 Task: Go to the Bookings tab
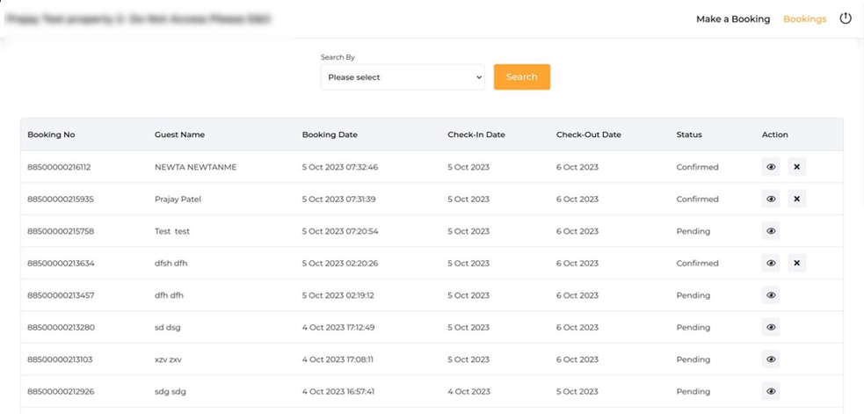click(804, 18)
